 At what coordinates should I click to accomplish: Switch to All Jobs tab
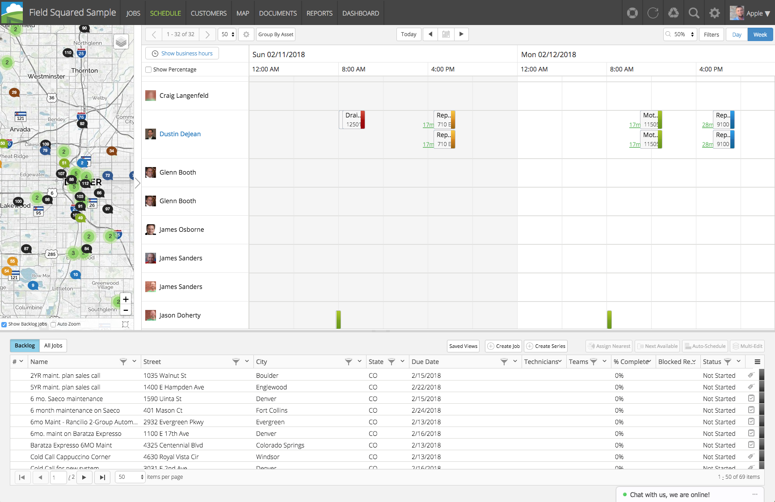coord(53,346)
